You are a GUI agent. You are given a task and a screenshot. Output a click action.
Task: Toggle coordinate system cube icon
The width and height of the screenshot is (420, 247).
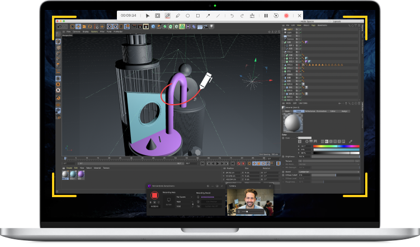(127, 26)
